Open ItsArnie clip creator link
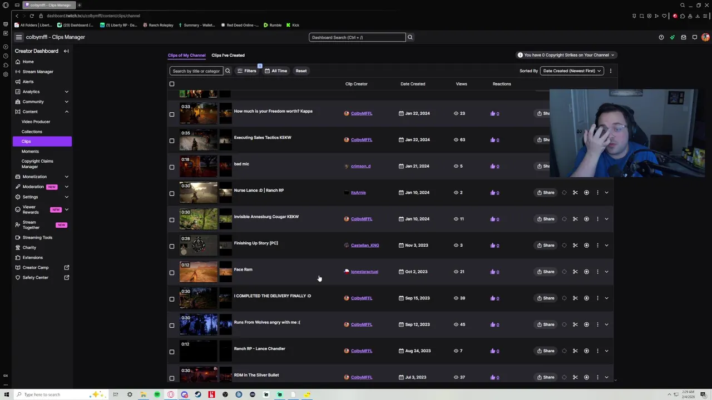The height and width of the screenshot is (400, 712). pyautogui.click(x=358, y=193)
